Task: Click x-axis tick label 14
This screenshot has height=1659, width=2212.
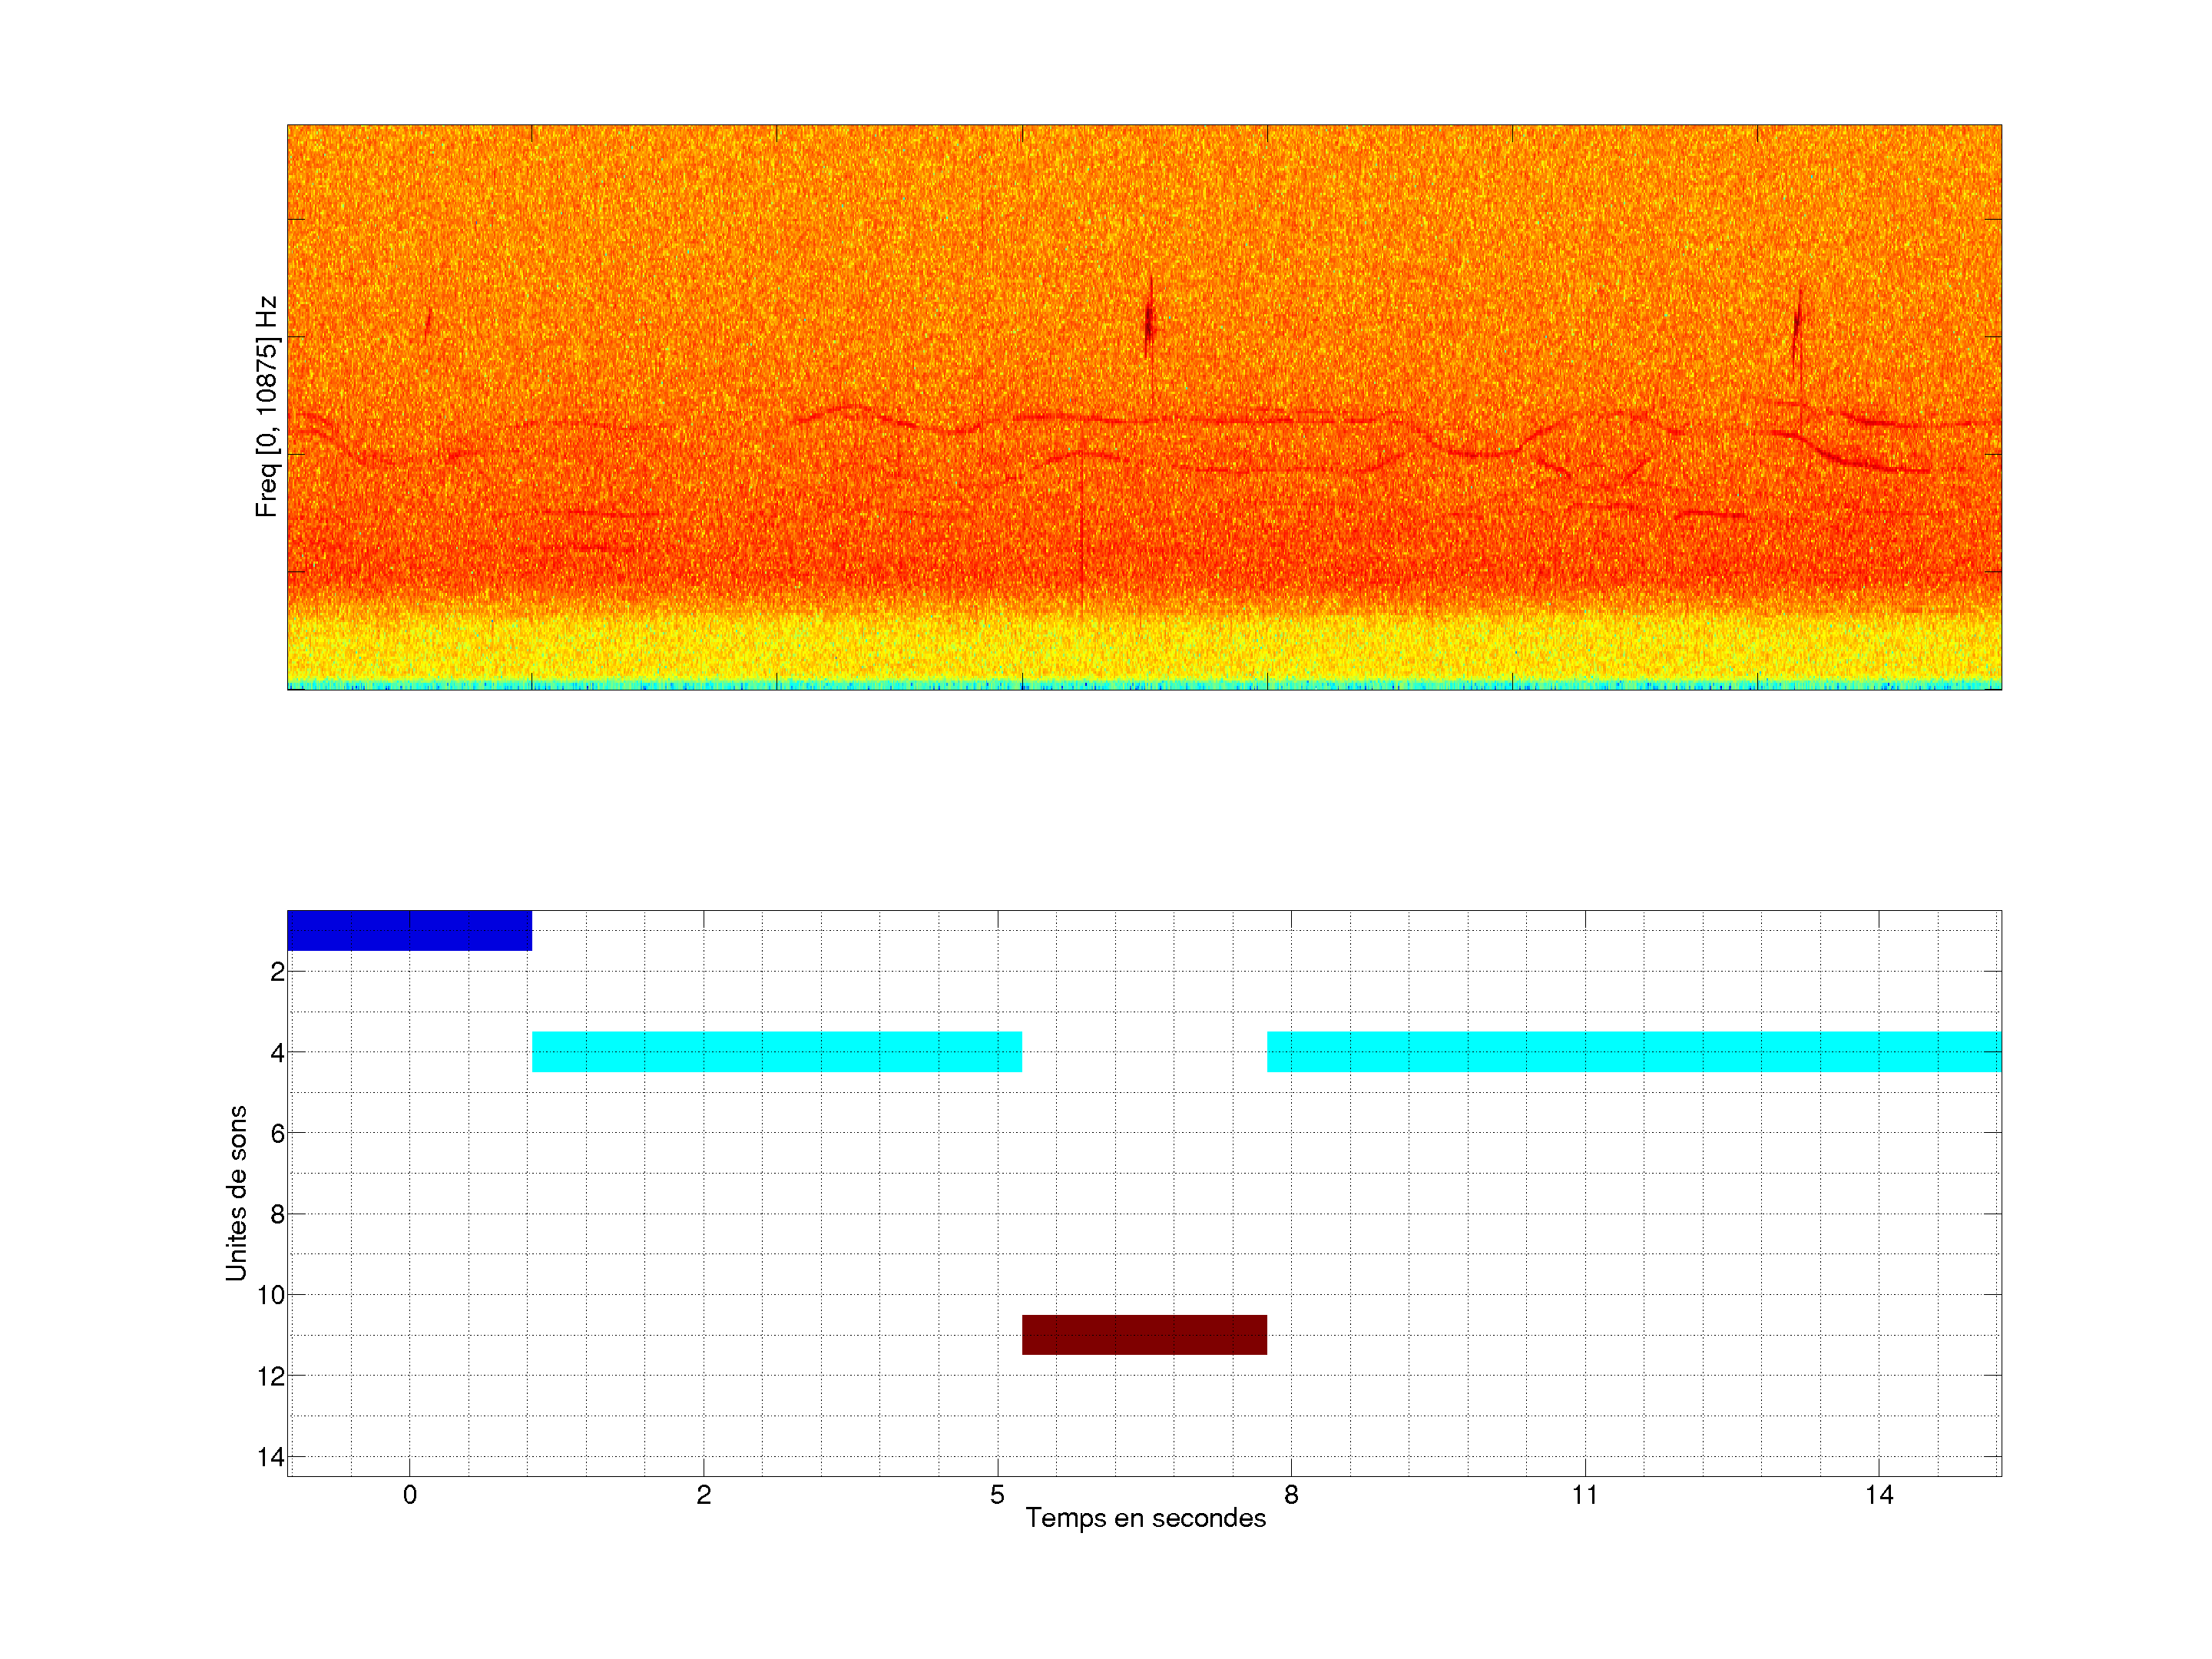Action: pyautogui.click(x=1878, y=1495)
